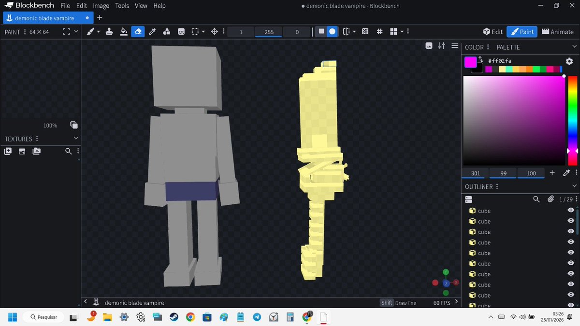Click the main magenta color swatch
This screenshot has width=580, height=326.
(470, 62)
